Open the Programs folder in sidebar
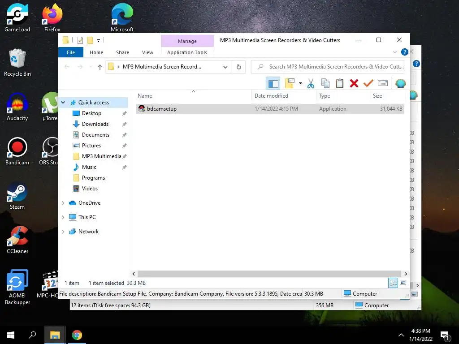The image size is (459, 344). (93, 178)
